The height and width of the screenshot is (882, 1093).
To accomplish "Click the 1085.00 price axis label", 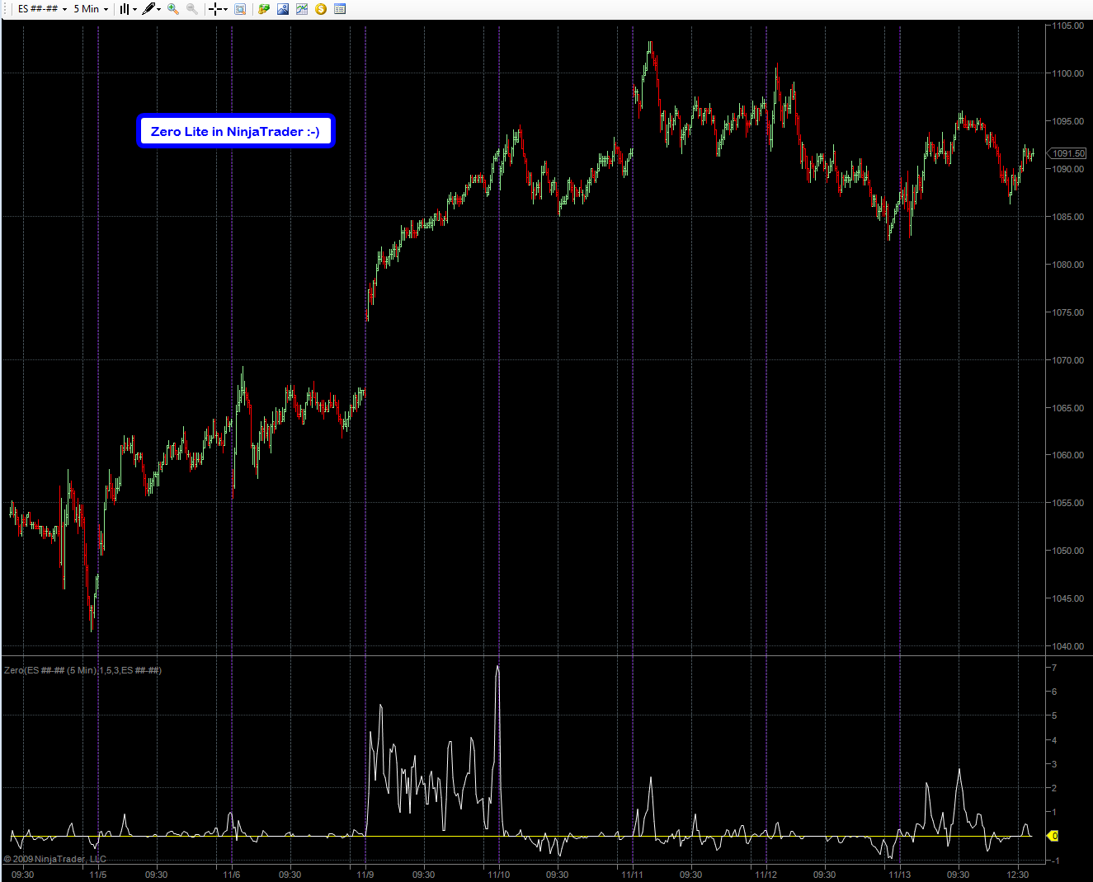I will click(1067, 217).
